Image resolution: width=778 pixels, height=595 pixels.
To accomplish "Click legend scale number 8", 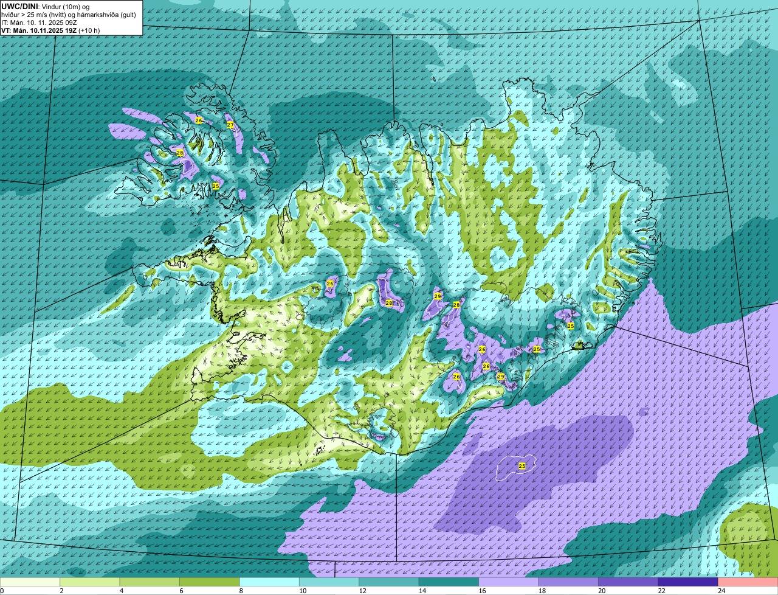I will click(x=241, y=590).
